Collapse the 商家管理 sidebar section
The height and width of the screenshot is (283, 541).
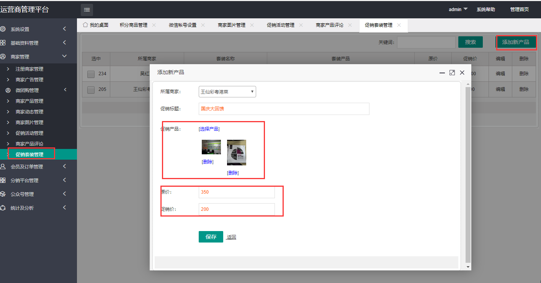pos(64,57)
